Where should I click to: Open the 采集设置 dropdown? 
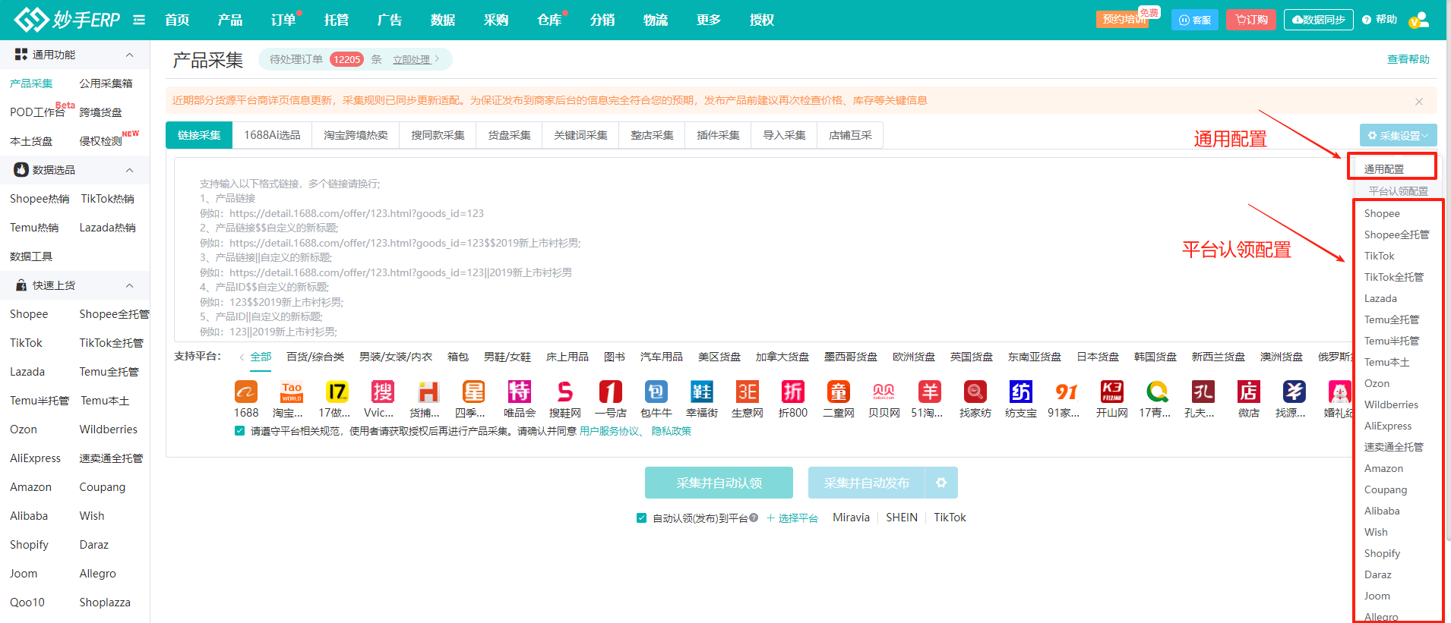(1398, 136)
